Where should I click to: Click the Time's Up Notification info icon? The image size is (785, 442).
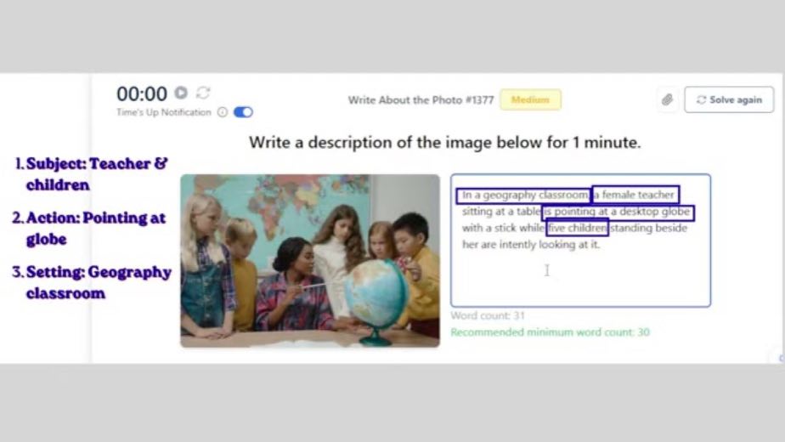click(223, 112)
